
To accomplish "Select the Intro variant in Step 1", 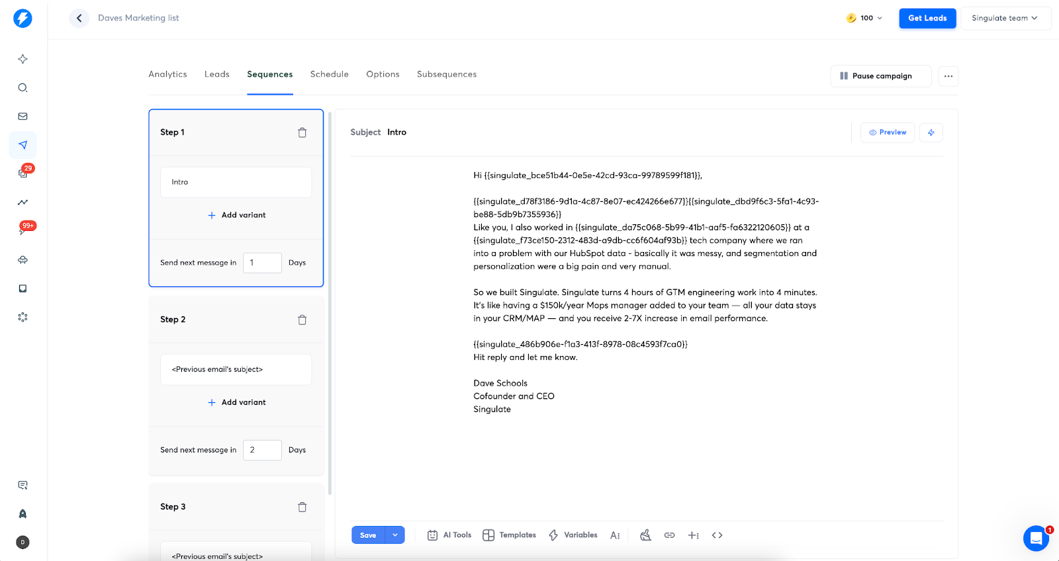I will [236, 182].
